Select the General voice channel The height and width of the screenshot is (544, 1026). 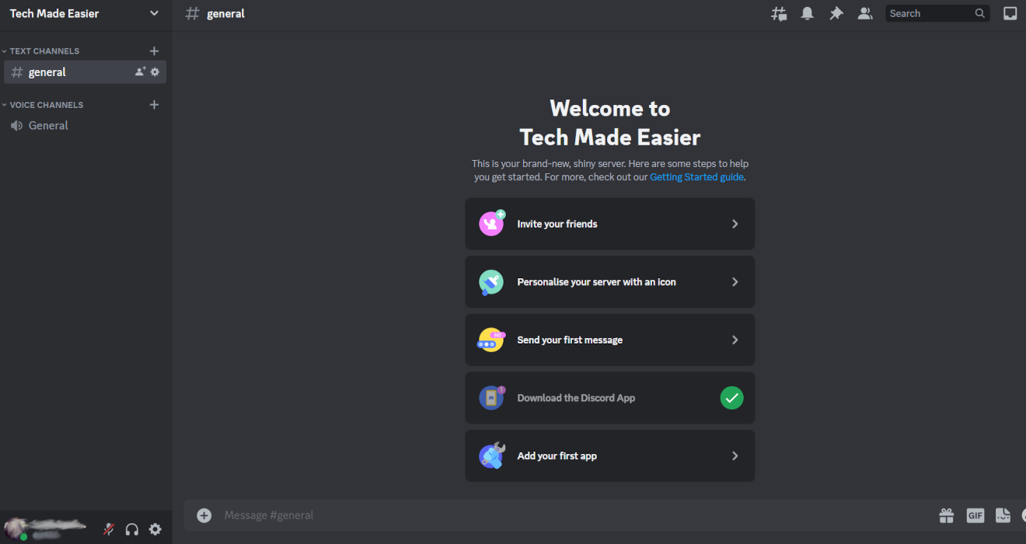(48, 125)
